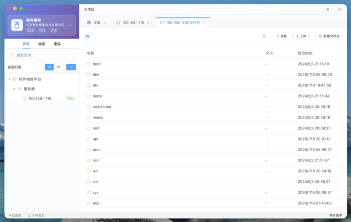Click the lost+found folder icon
Screen dimensions: 351x222
89,107
